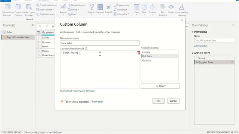
Task: Click the Insert button
Action: point(160,86)
